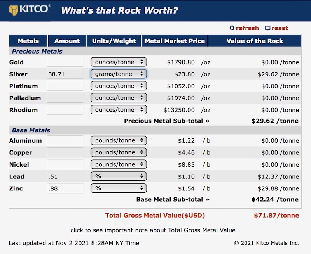The width and height of the screenshot is (311, 254).
Task: Open Gold units dropdown
Action: [x=119, y=62]
